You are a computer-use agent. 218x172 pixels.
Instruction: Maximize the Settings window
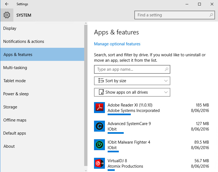(199, 4)
